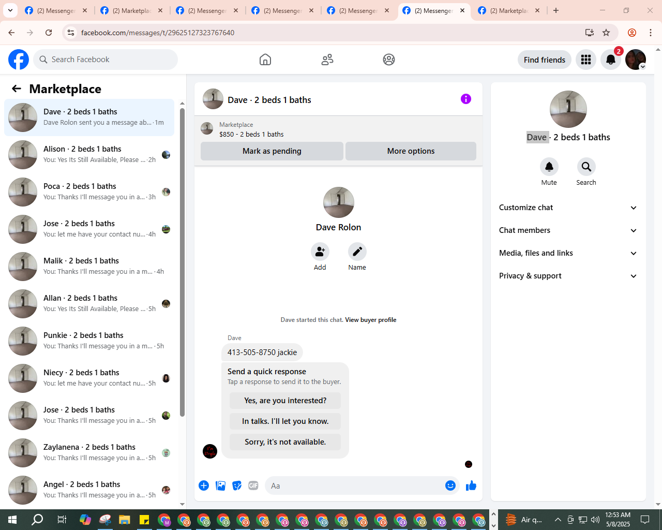This screenshot has height=530, width=662.
Task: Choose a GIF in composer
Action: 253,485
